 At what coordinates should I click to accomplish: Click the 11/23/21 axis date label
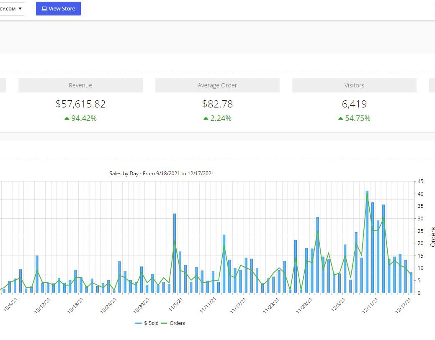click(271, 306)
